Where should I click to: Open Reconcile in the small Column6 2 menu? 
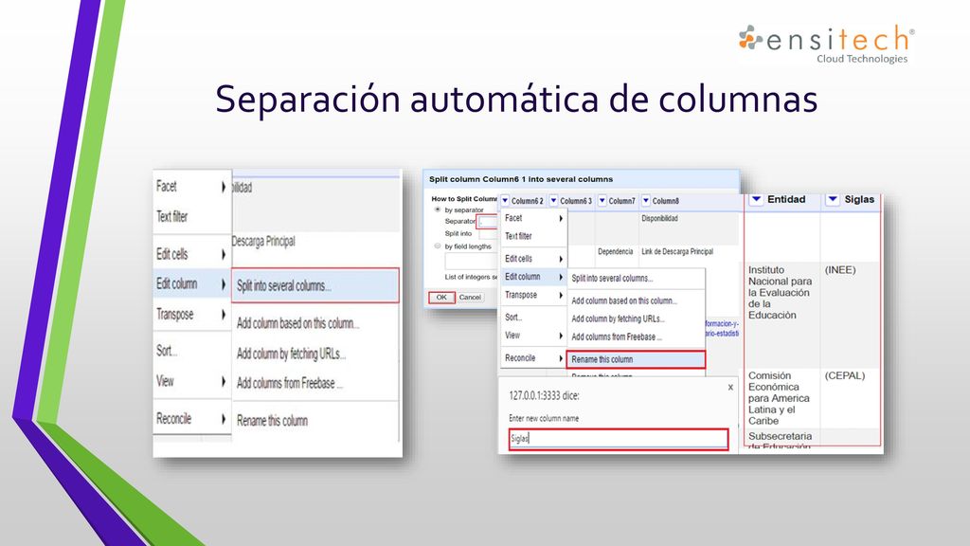pos(534,357)
